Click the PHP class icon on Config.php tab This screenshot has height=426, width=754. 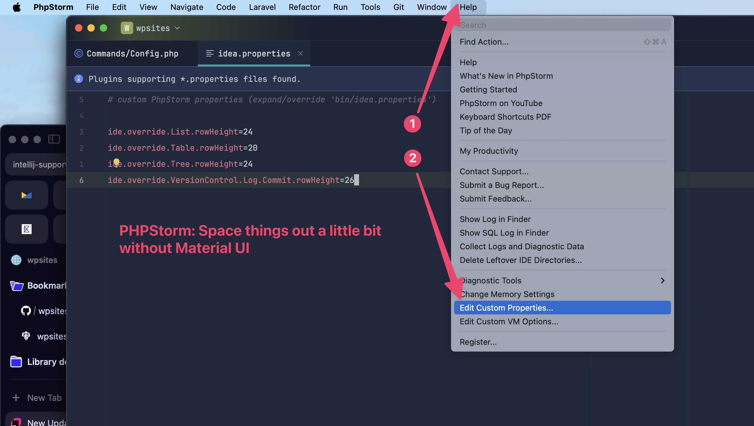79,54
